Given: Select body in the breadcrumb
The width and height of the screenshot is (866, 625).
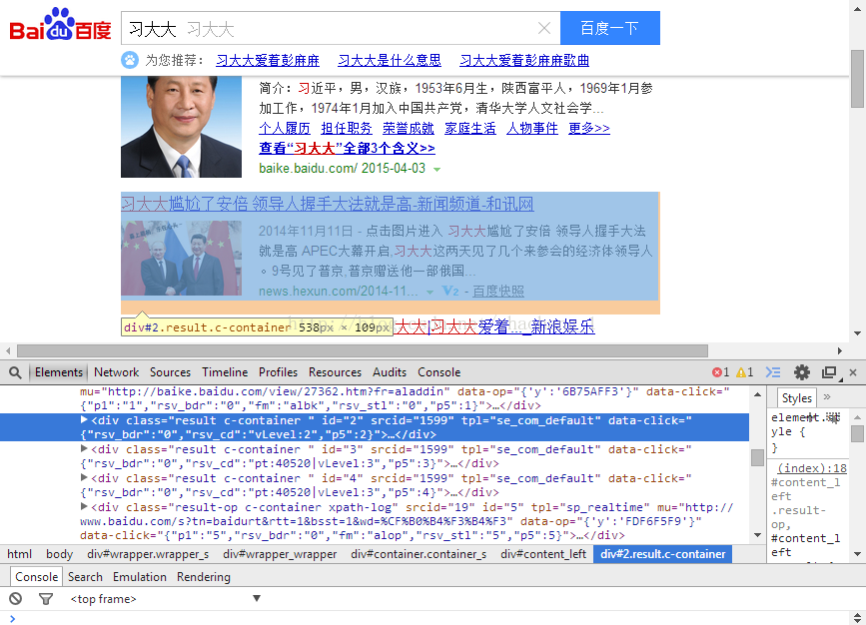Looking at the screenshot, I should tap(59, 554).
